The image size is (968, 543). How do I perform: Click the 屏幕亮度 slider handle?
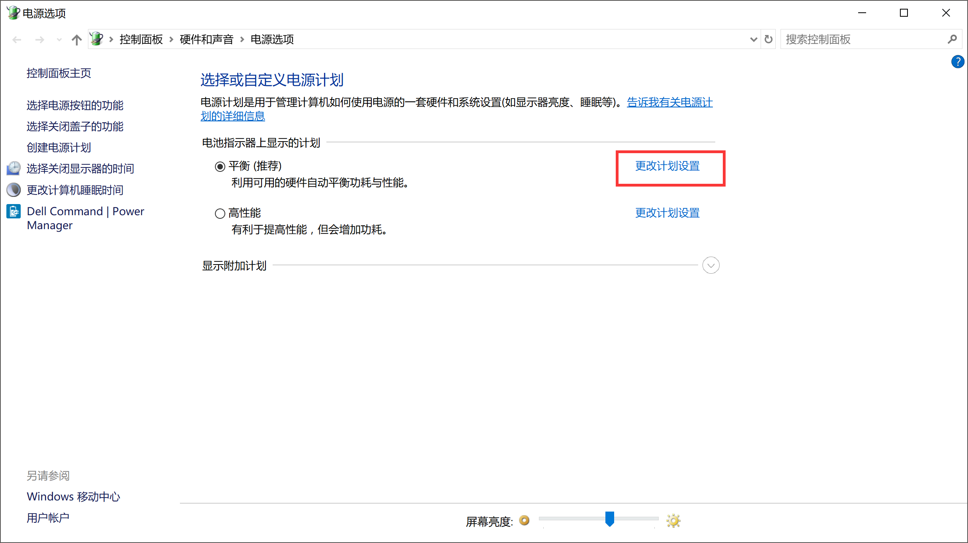point(609,519)
